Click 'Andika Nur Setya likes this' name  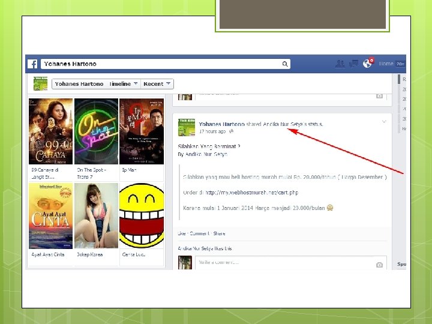pos(196,248)
